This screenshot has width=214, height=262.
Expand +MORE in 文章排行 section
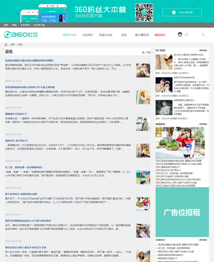click(203, 240)
